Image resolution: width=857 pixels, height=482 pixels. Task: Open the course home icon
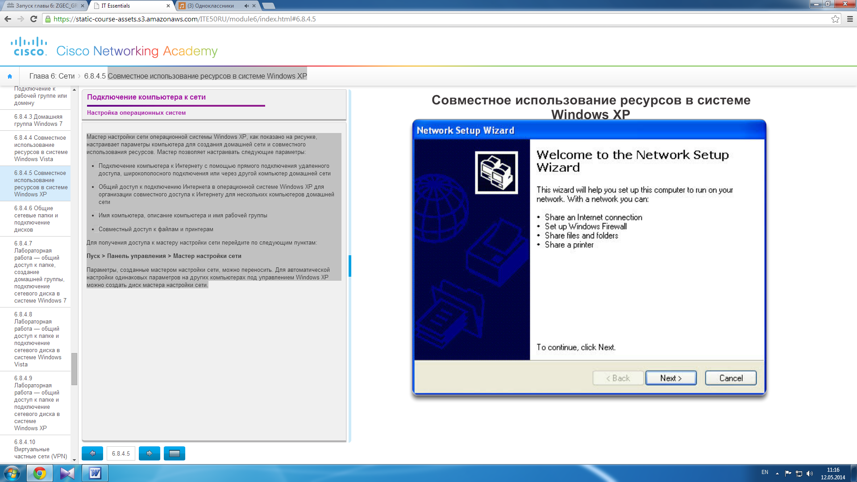click(x=9, y=76)
